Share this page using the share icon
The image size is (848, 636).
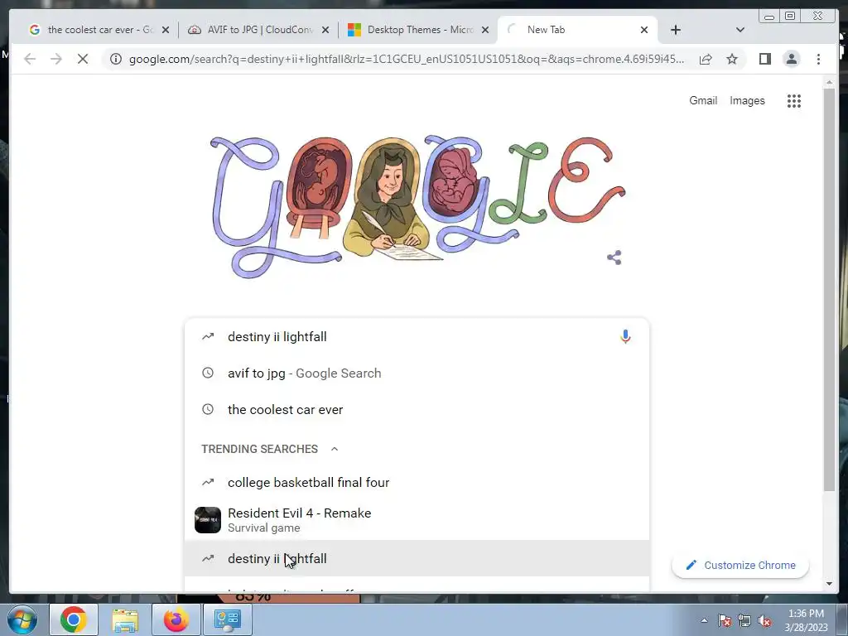706,59
